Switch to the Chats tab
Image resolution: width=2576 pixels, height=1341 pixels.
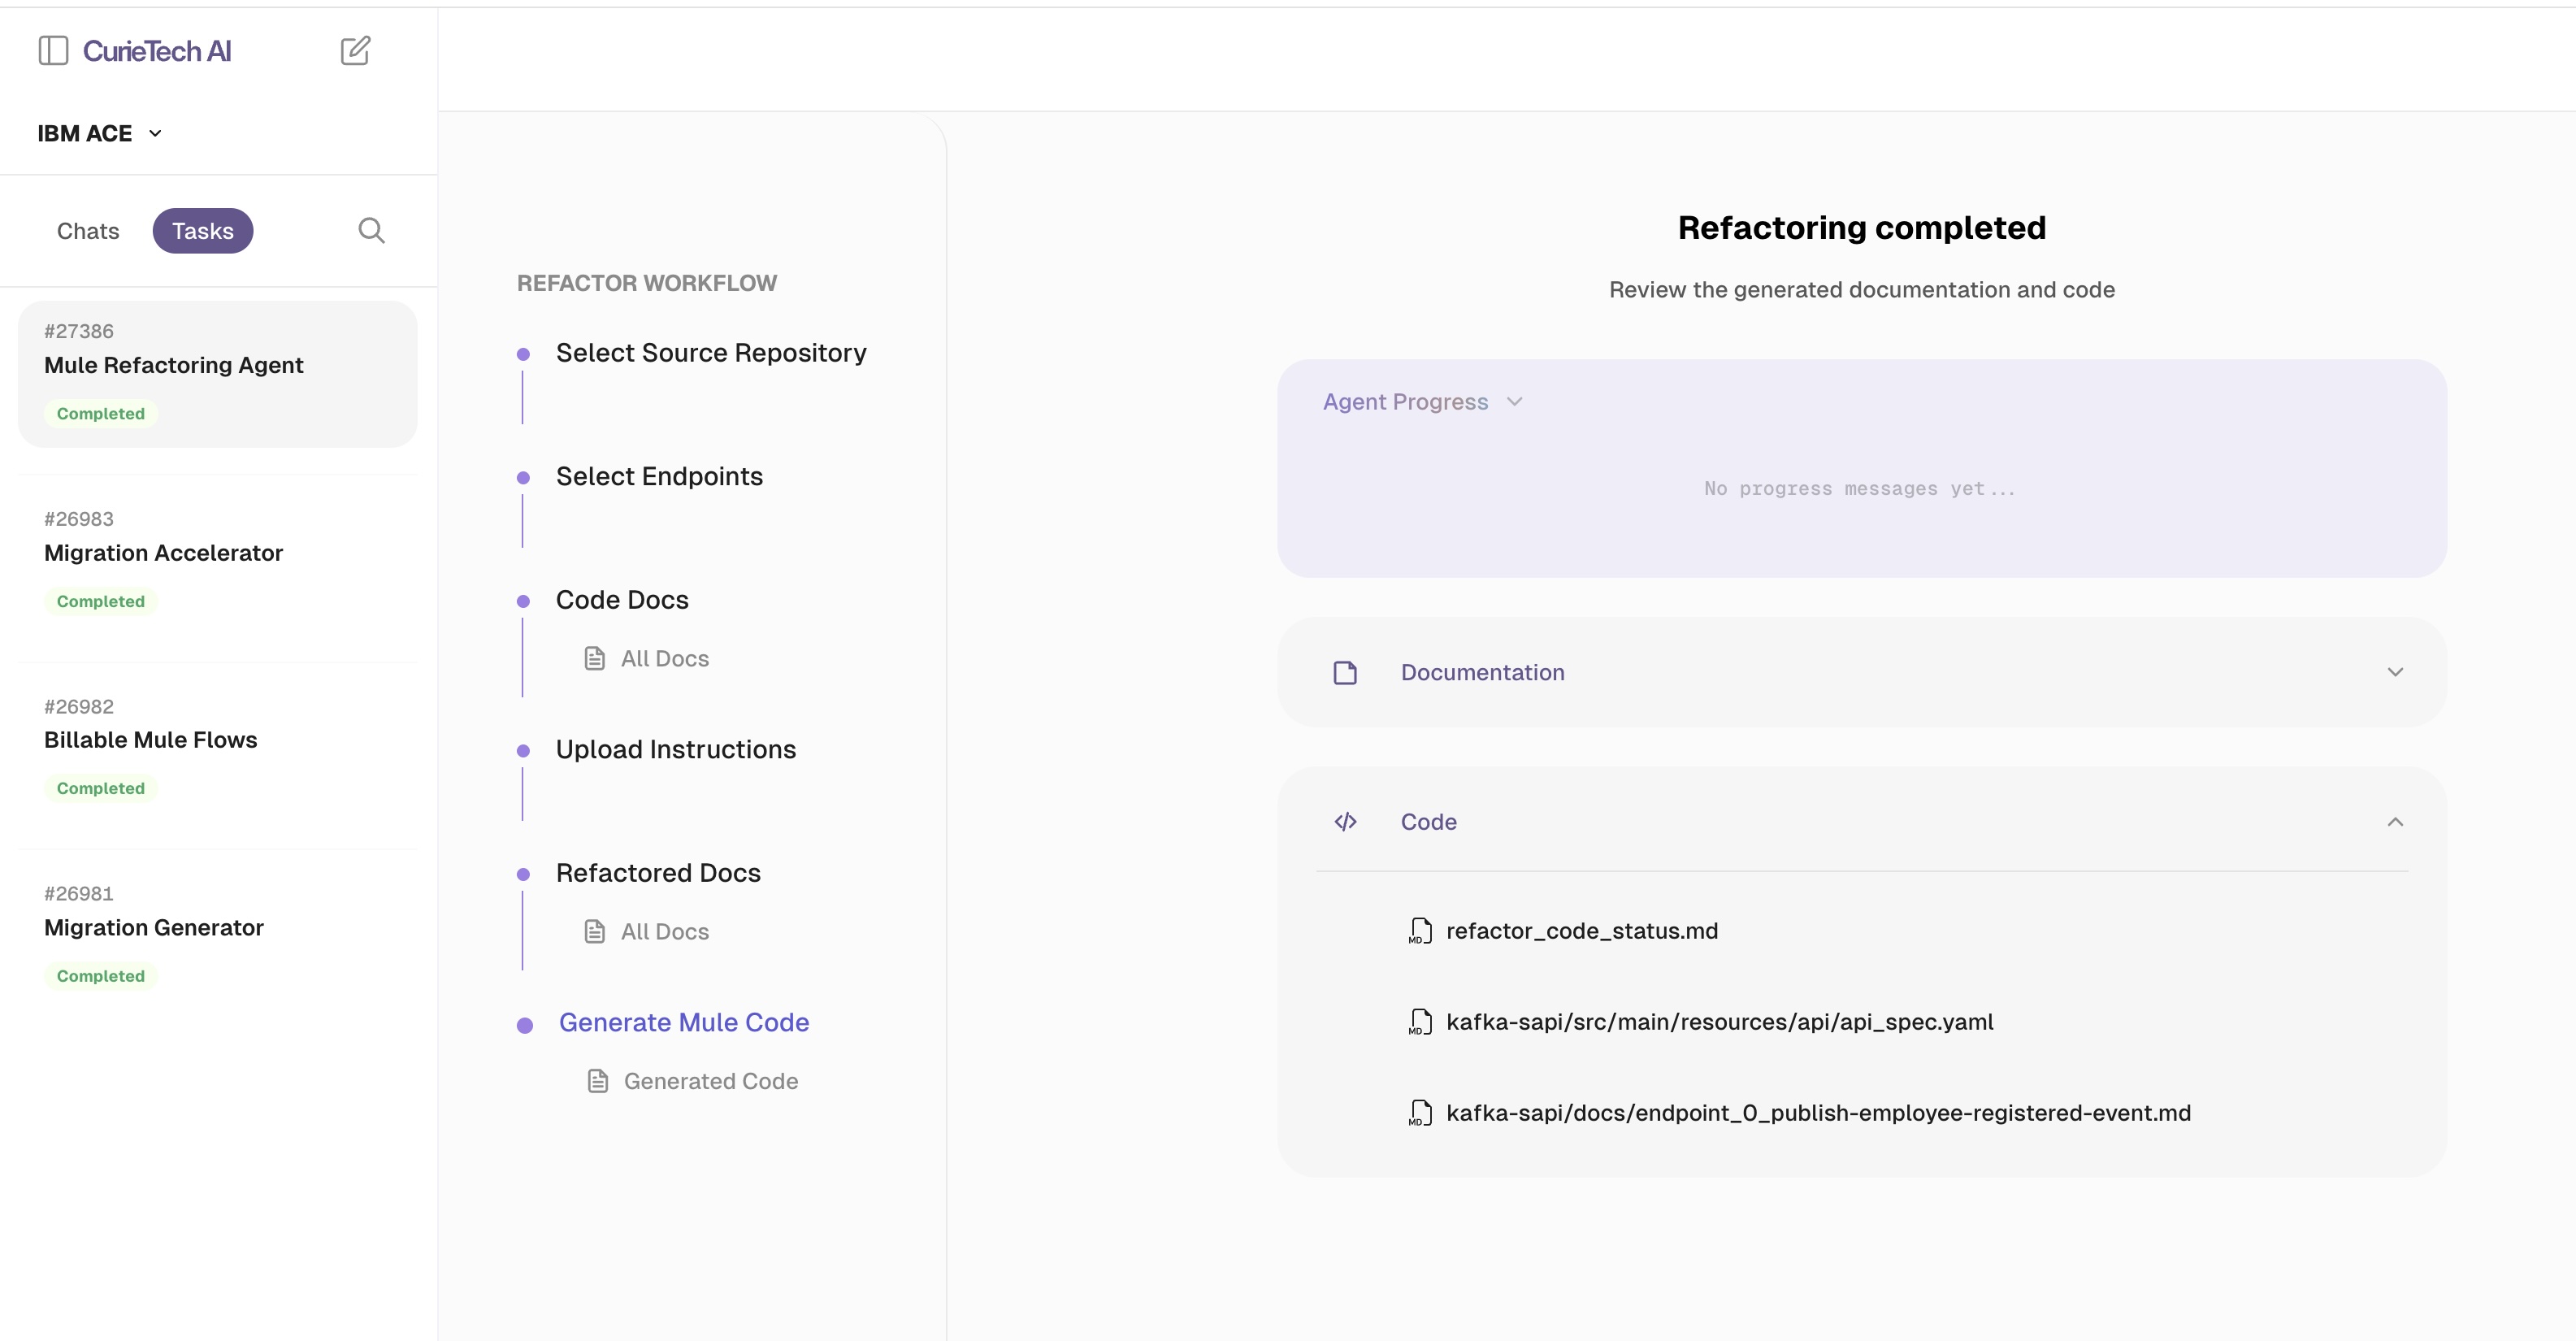88,231
